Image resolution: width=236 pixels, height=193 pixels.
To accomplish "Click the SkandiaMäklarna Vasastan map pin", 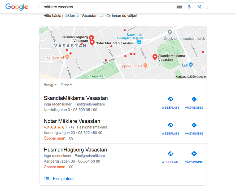I will tap(155, 57).
